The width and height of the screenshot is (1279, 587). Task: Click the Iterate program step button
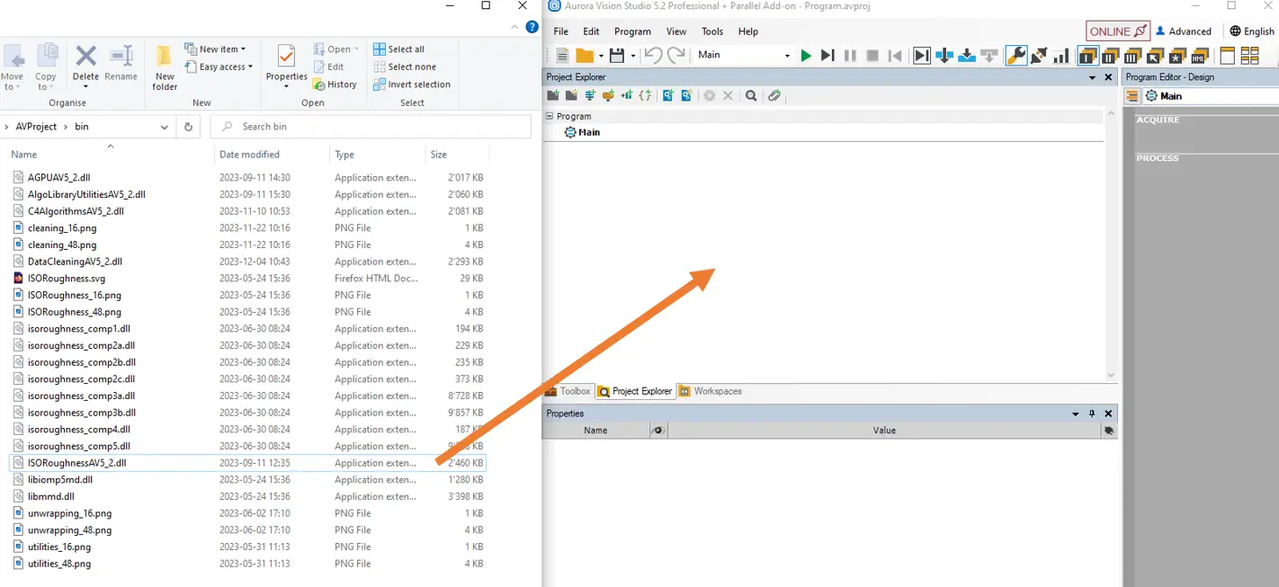[827, 56]
